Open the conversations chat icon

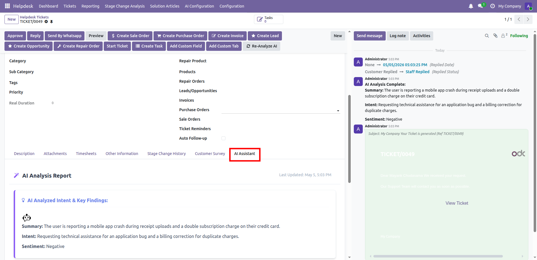pos(481,6)
